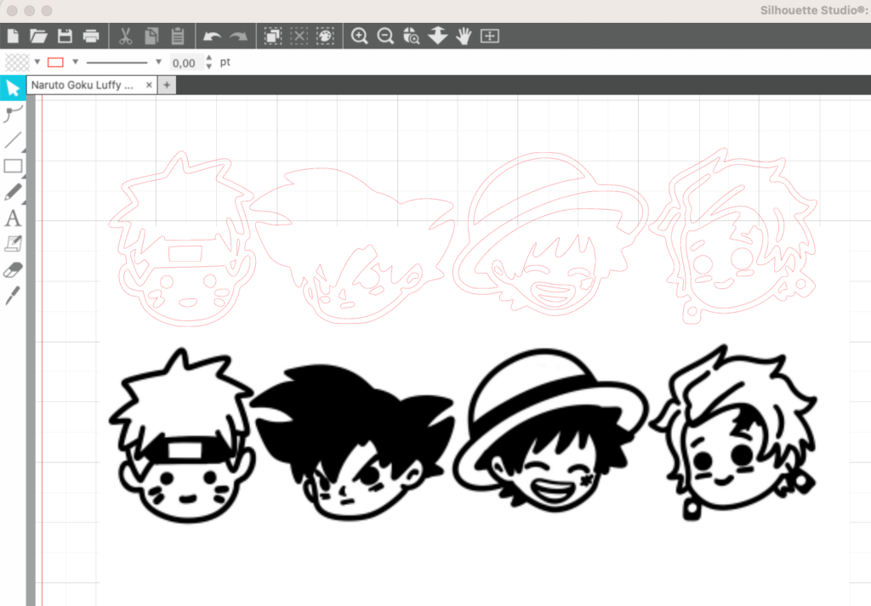Activate the Eraser tool

tap(12, 270)
